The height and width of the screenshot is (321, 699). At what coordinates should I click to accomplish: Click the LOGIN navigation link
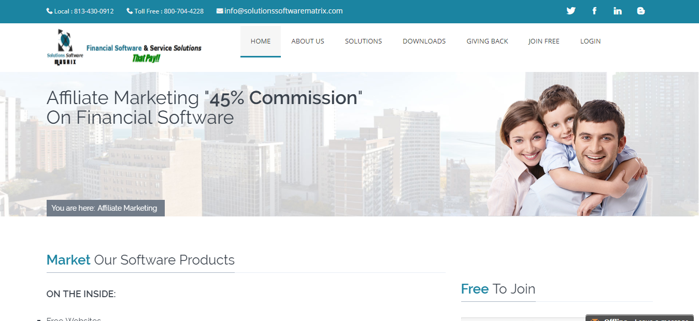point(591,41)
